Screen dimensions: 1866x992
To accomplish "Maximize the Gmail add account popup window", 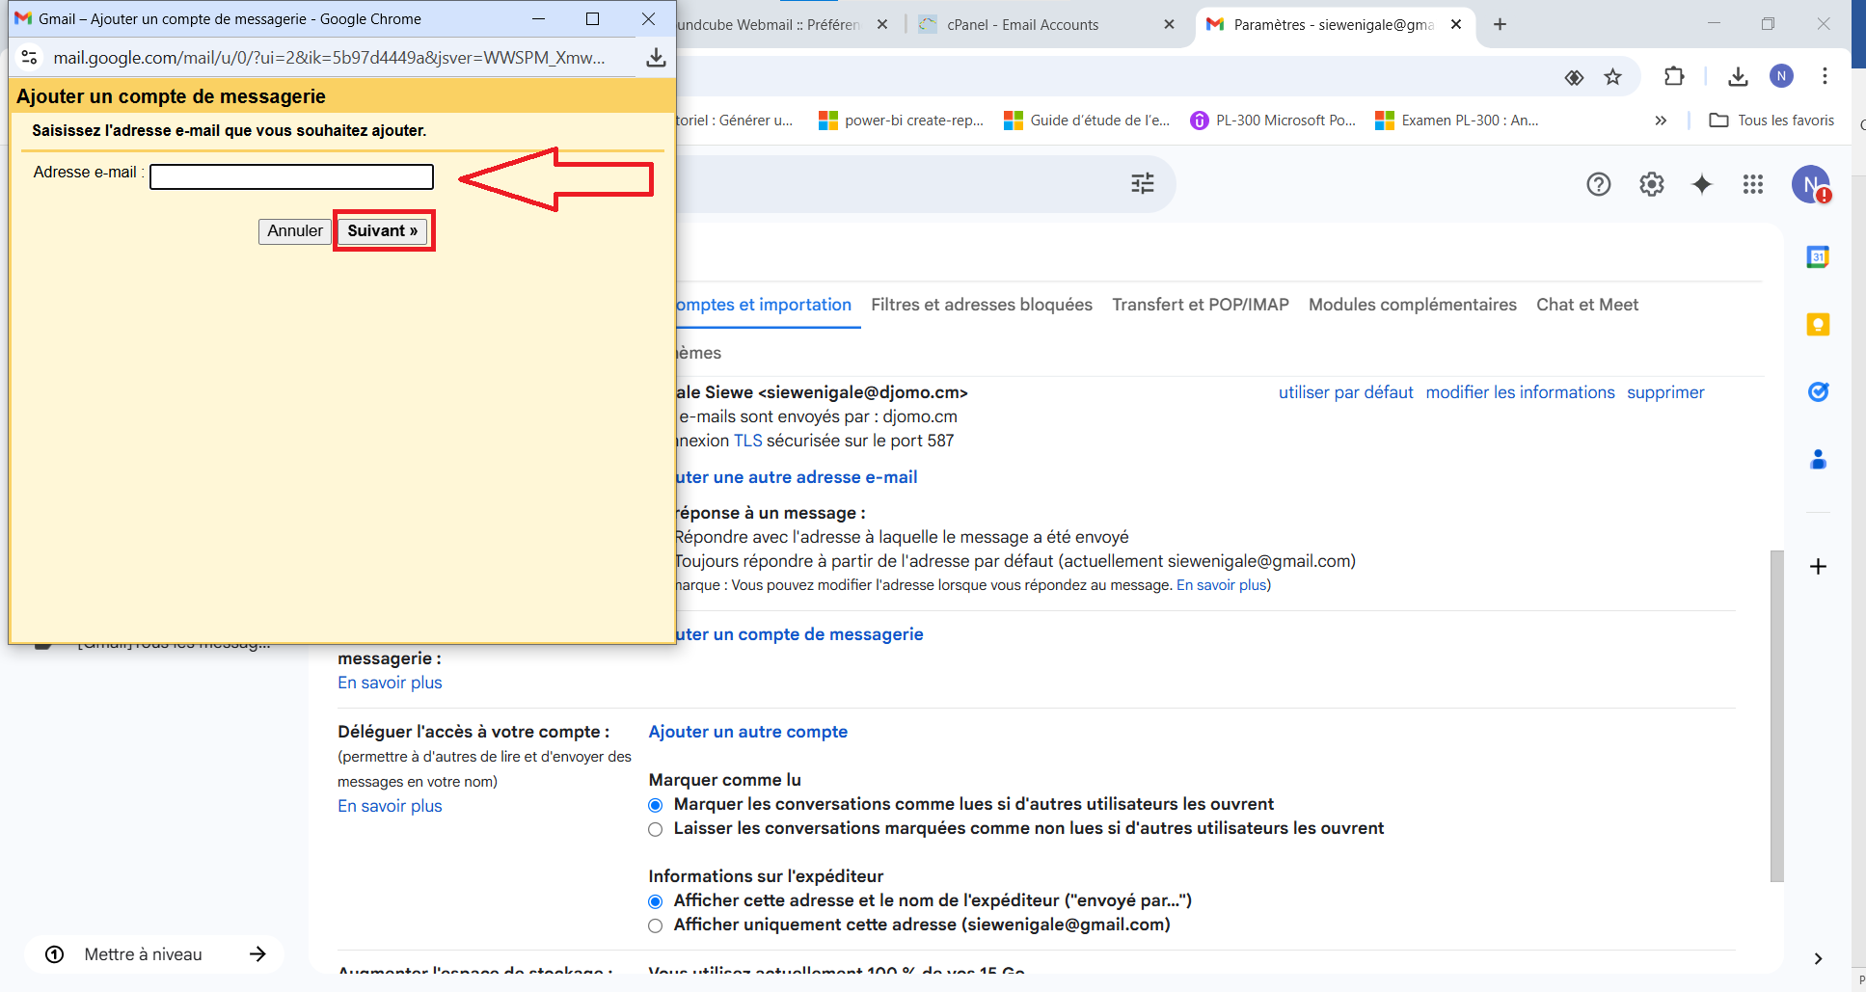I will click(x=592, y=18).
